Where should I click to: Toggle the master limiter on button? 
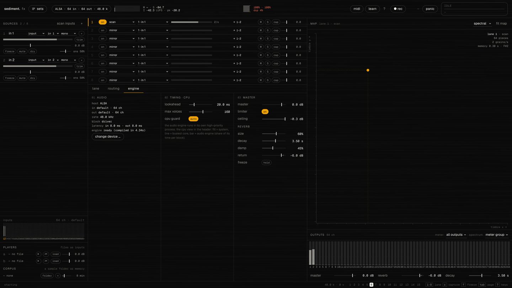click(x=265, y=112)
